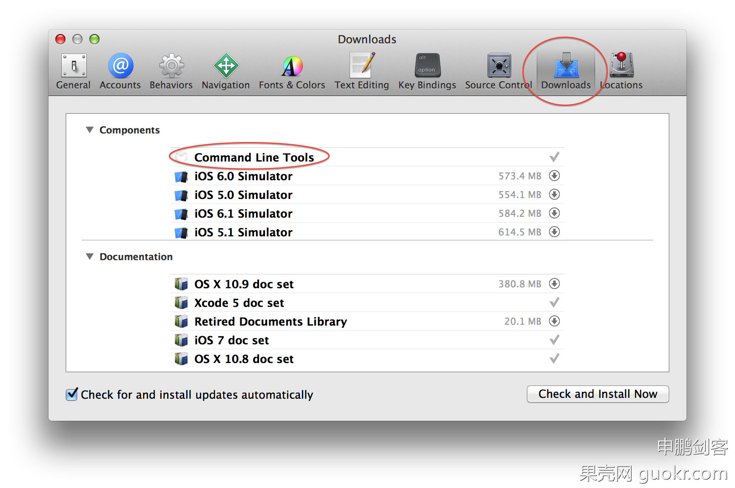Click the iOS 7 doc set book icon

(x=181, y=340)
